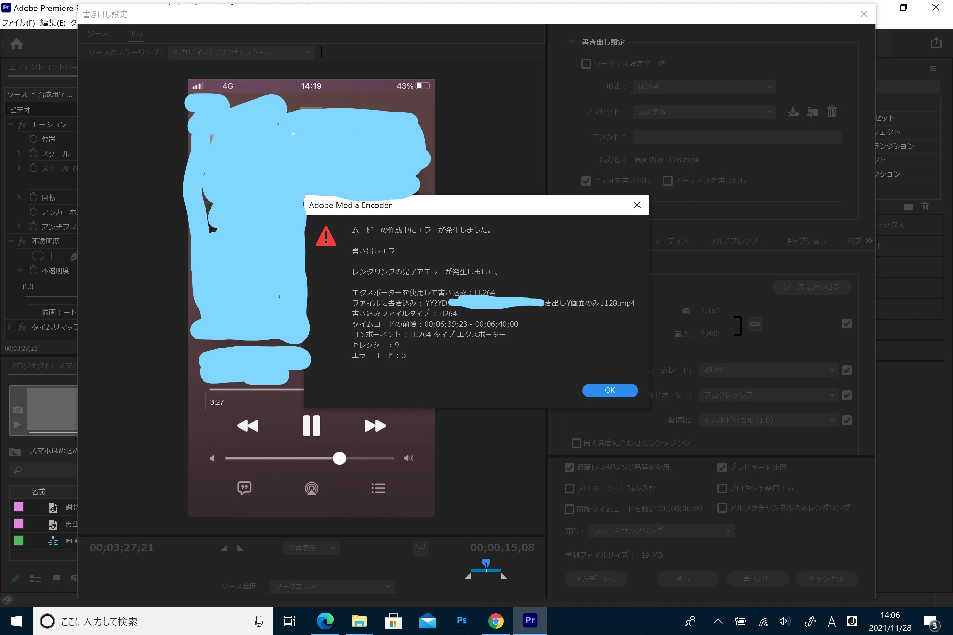This screenshot has width=953, height=635.
Task: Click the キャンセル button in export settings
Action: 827,579
